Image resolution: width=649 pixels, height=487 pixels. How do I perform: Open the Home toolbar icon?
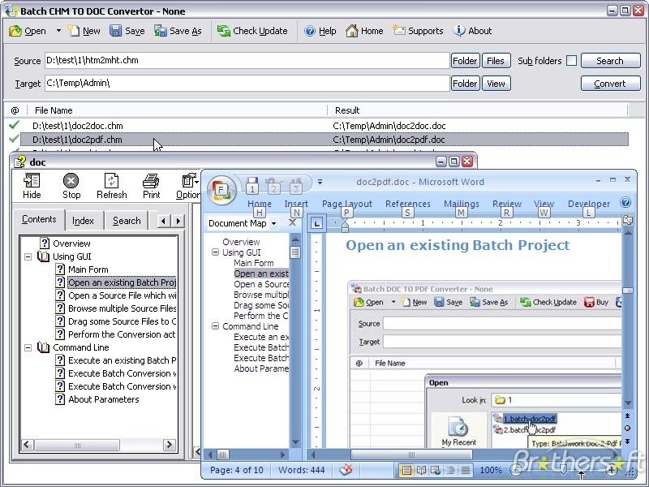pos(351,31)
